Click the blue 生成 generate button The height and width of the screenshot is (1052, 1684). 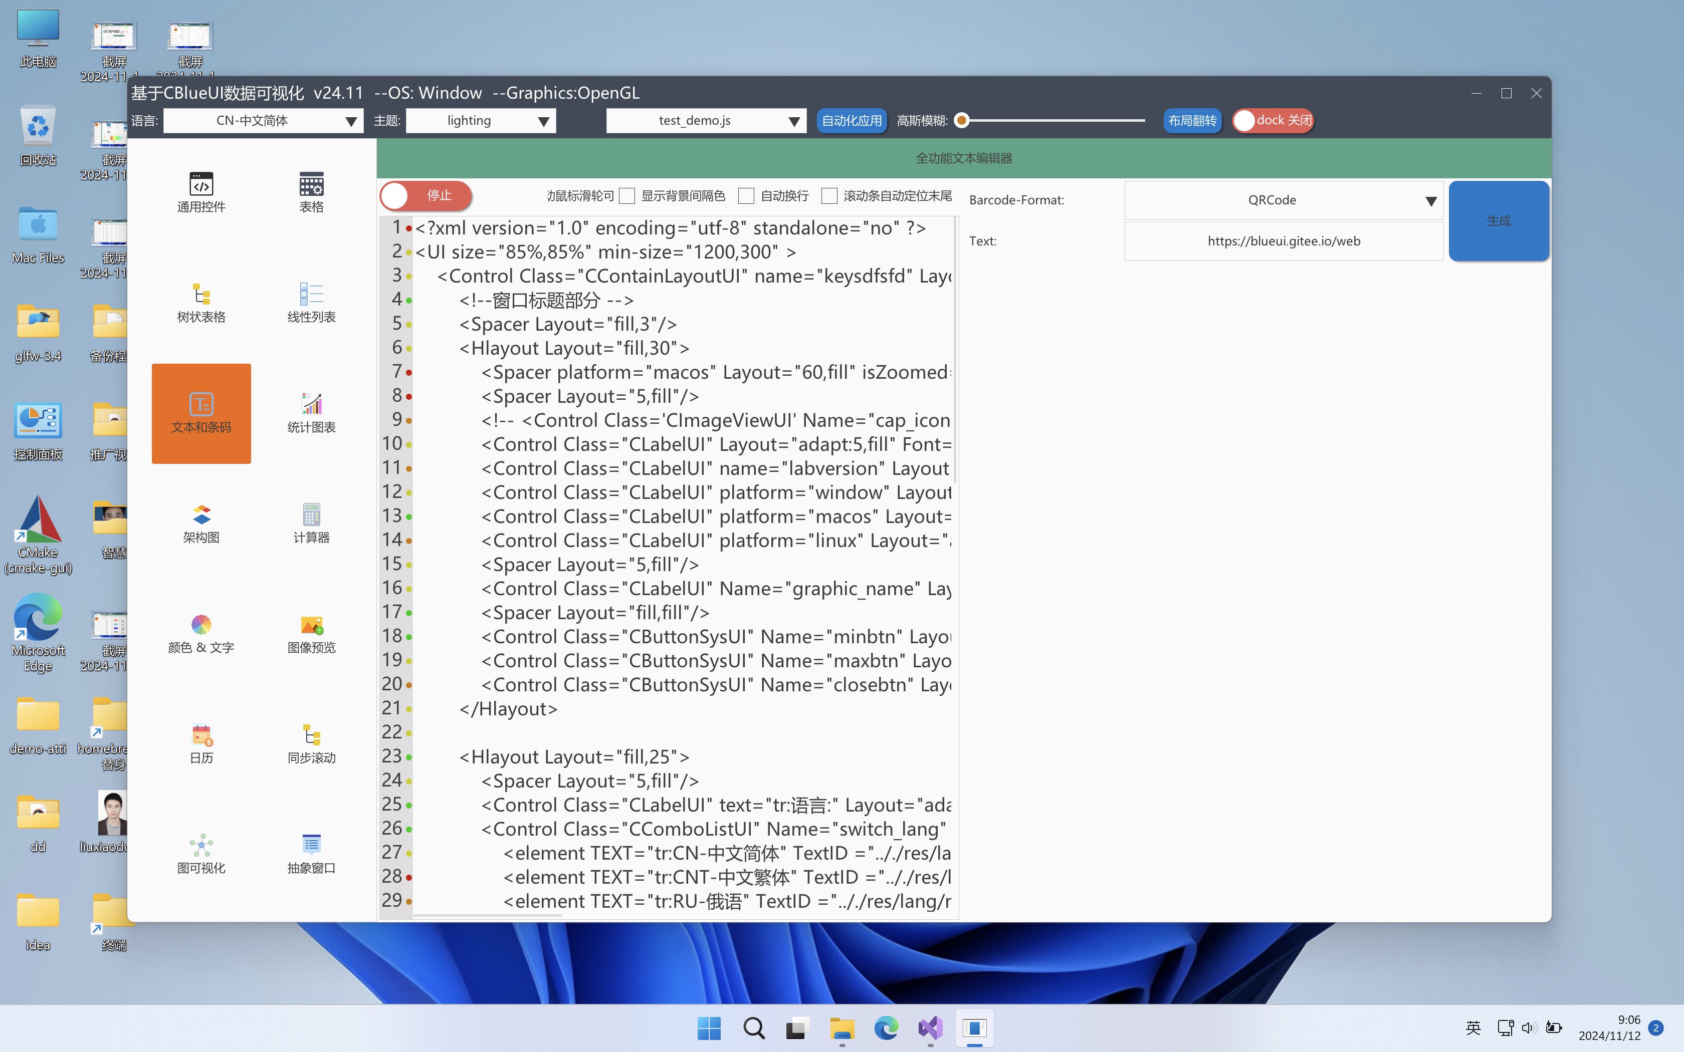pyautogui.click(x=1498, y=220)
